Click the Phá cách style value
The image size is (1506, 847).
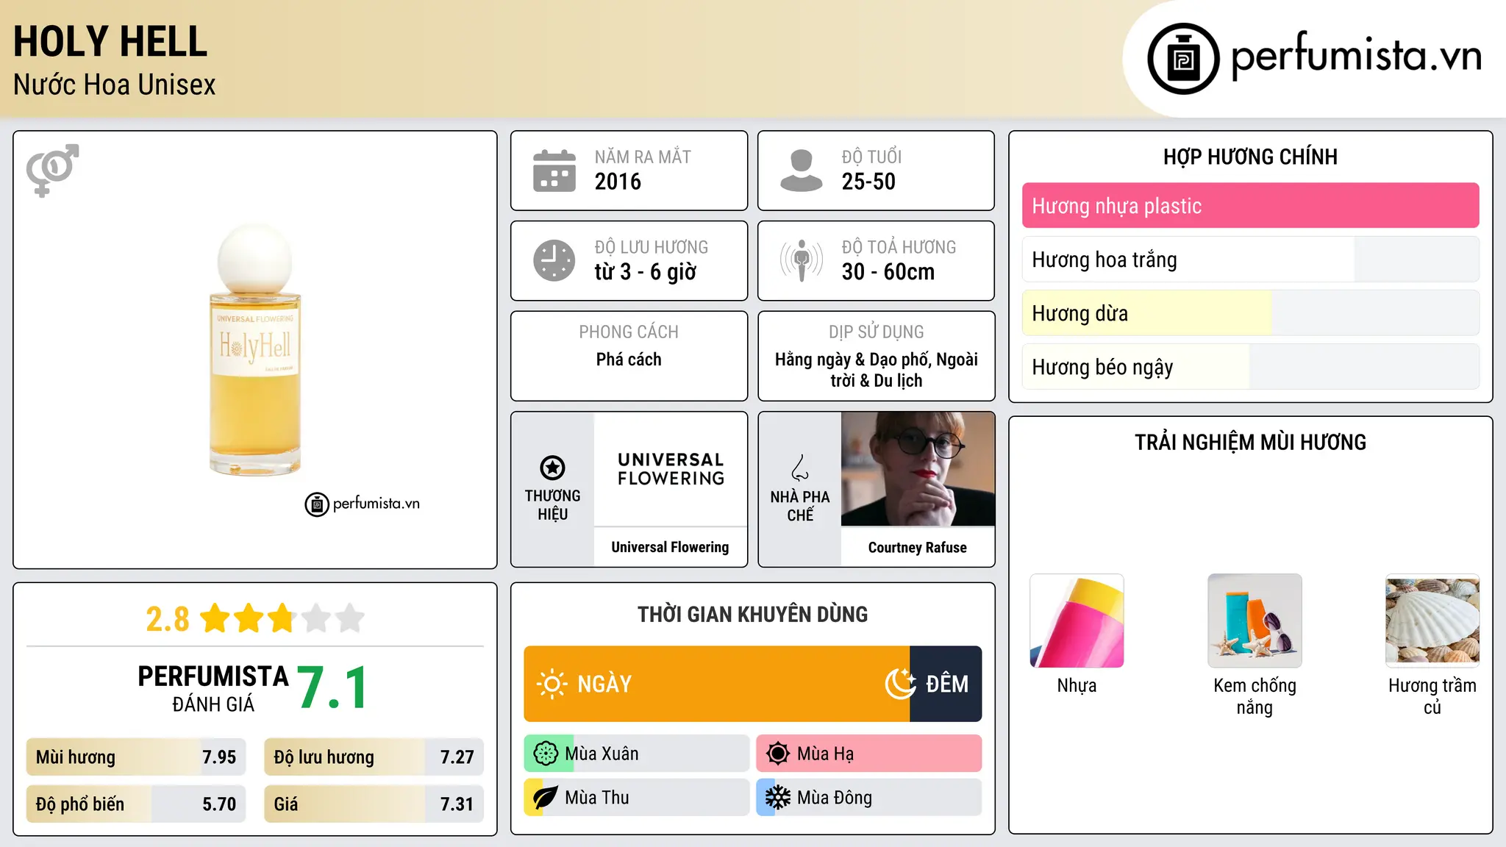coord(629,360)
